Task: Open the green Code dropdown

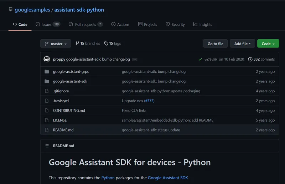Action: (x=268, y=44)
